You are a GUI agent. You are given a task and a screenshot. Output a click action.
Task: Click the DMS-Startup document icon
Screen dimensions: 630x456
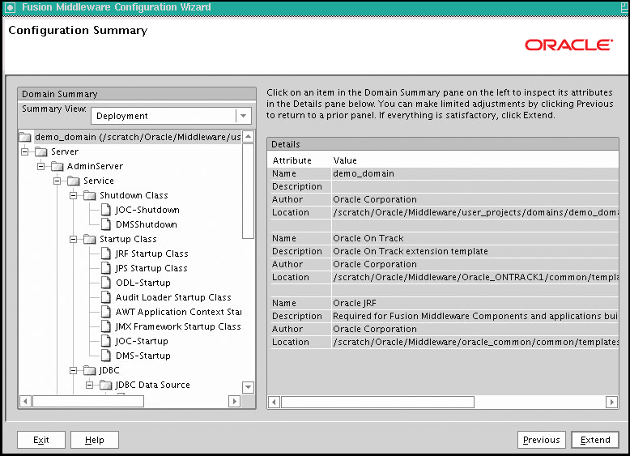pyautogui.click(x=106, y=356)
